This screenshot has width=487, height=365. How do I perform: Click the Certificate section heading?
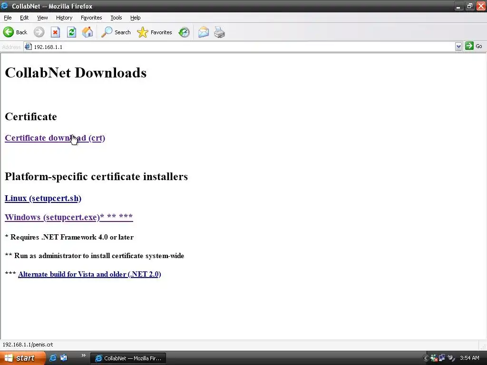click(x=31, y=117)
